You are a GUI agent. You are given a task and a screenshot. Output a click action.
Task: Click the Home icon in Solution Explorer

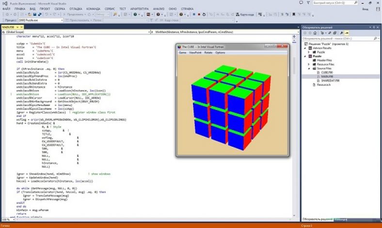315,33
